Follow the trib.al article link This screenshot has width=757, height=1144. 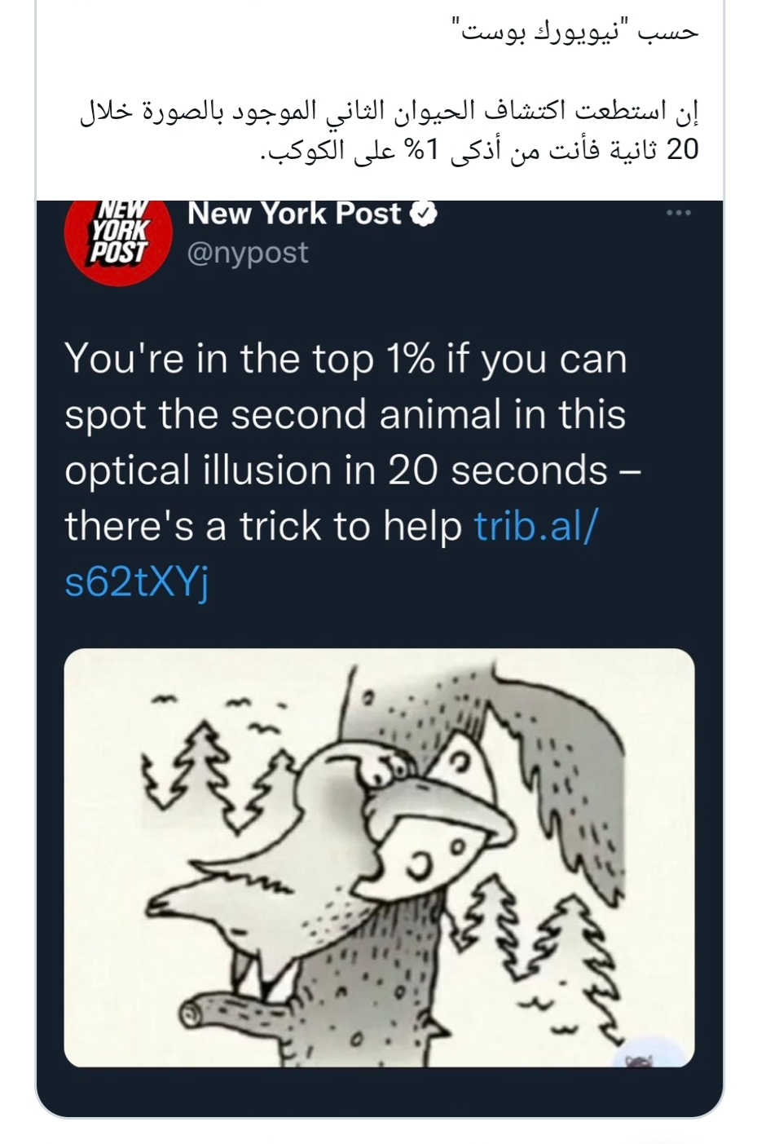click(535, 526)
